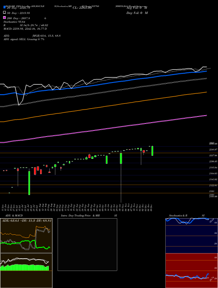
Task: Click the red RSI chart panel
Action: (x=191, y=271)
